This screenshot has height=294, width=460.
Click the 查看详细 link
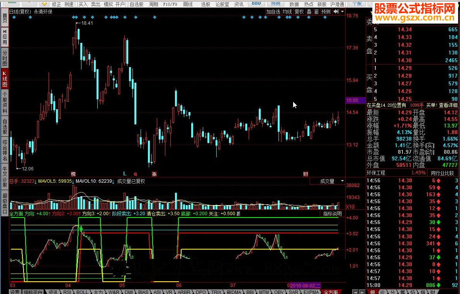[x=448, y=105]
